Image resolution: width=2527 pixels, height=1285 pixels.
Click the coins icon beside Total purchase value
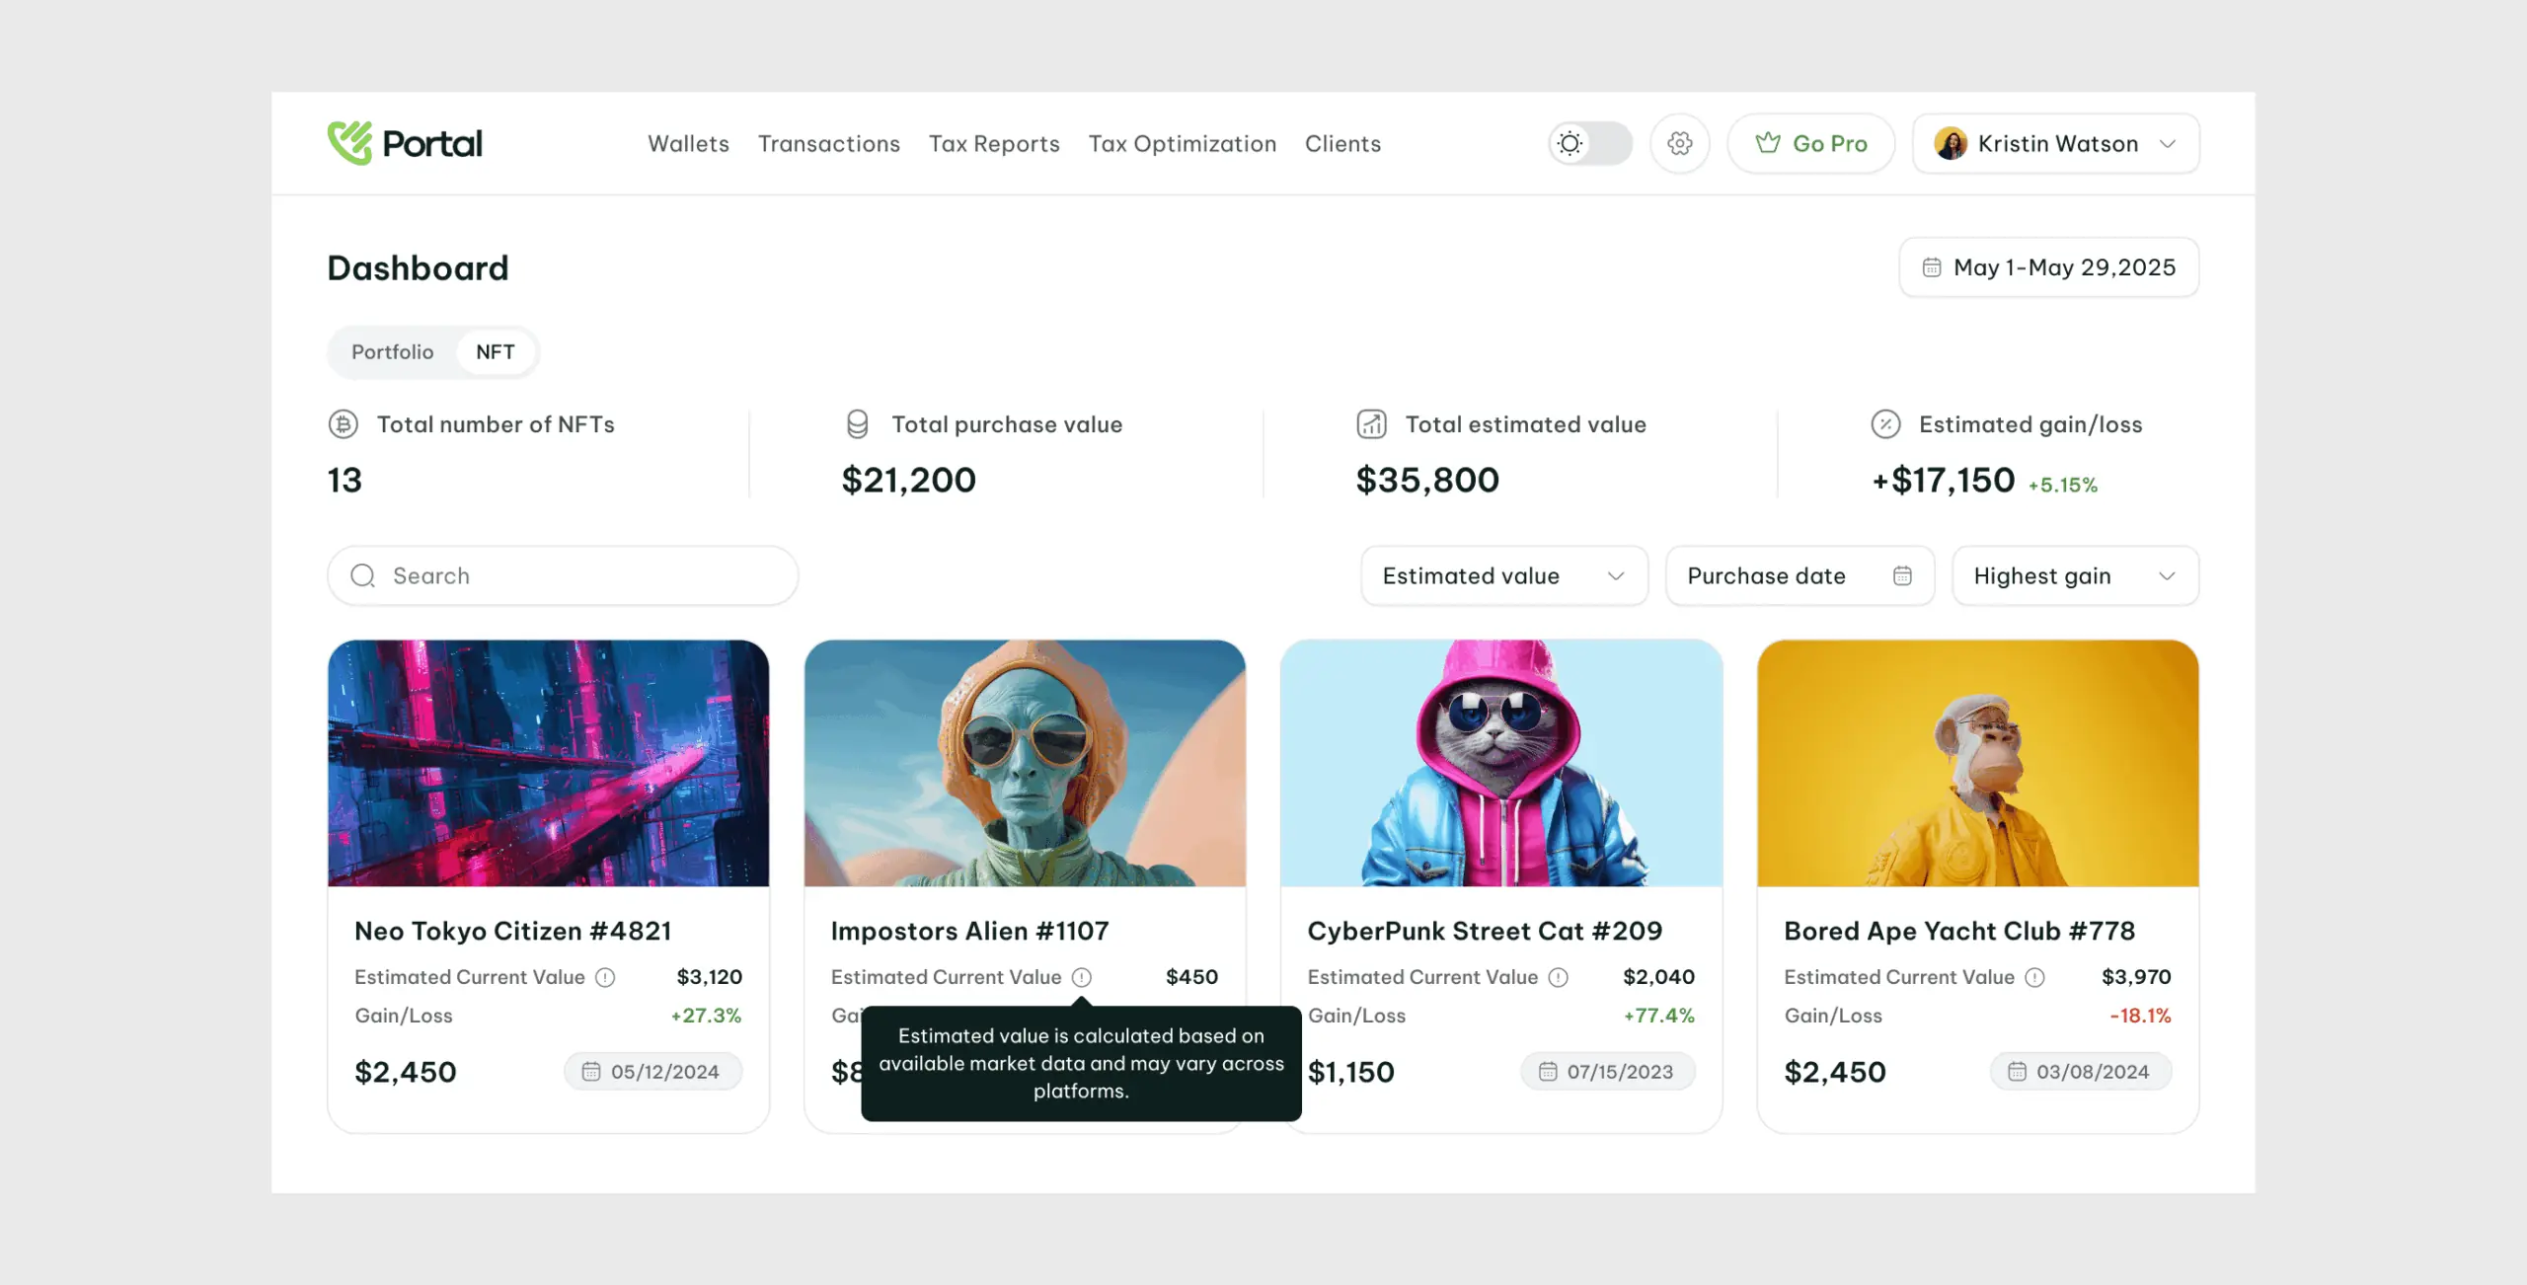[858, 423]
